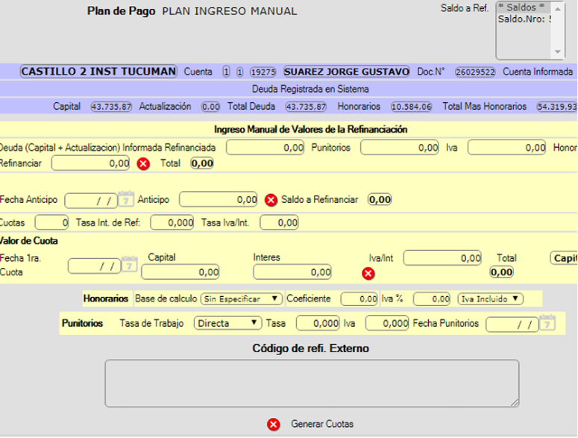Open Tasa de Trabajo Directa dropdown
The width and height of the screenshot is (578, 438).
point(227,323)
